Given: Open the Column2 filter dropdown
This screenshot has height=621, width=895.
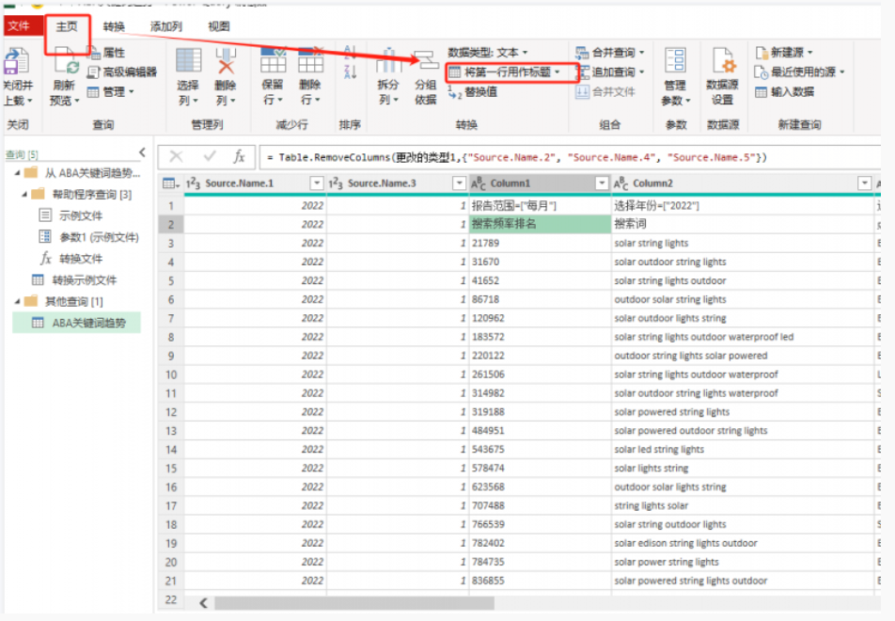Looking at the screenshot, I should tap(865, 183).
